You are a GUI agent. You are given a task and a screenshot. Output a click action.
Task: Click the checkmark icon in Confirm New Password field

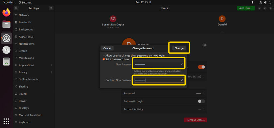(x=182, y=80)
